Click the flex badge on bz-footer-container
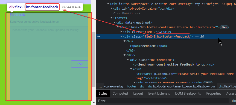Image resolution: width=236 pixels, height=105 pixels. point(224,27)
